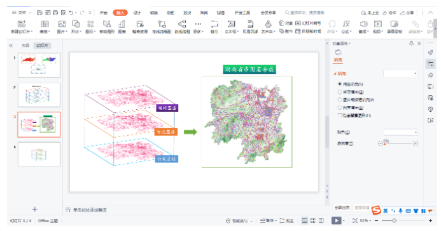Switch to normal view in status bar
The height and width of the screenshot is (231, 441).
coord(305,221)
